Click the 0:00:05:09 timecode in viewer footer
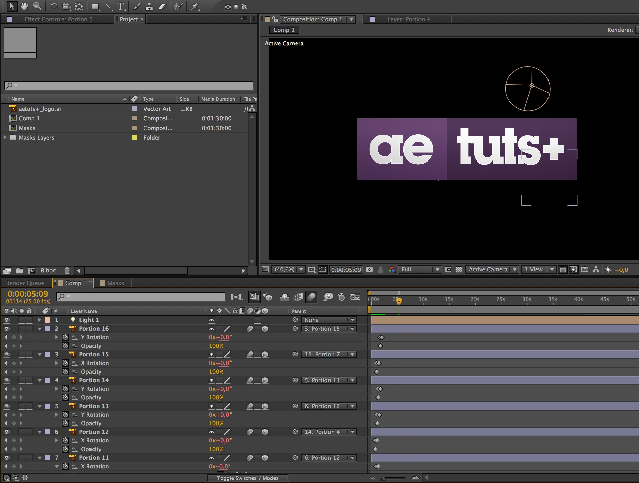639x483 pixels. click(346, 270)
